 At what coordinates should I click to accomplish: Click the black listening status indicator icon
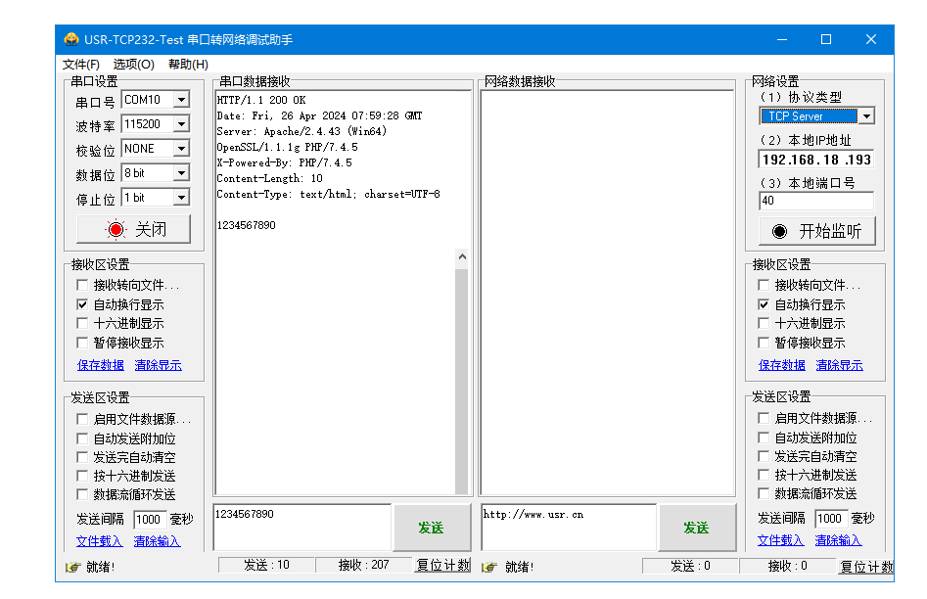[779, 231]
